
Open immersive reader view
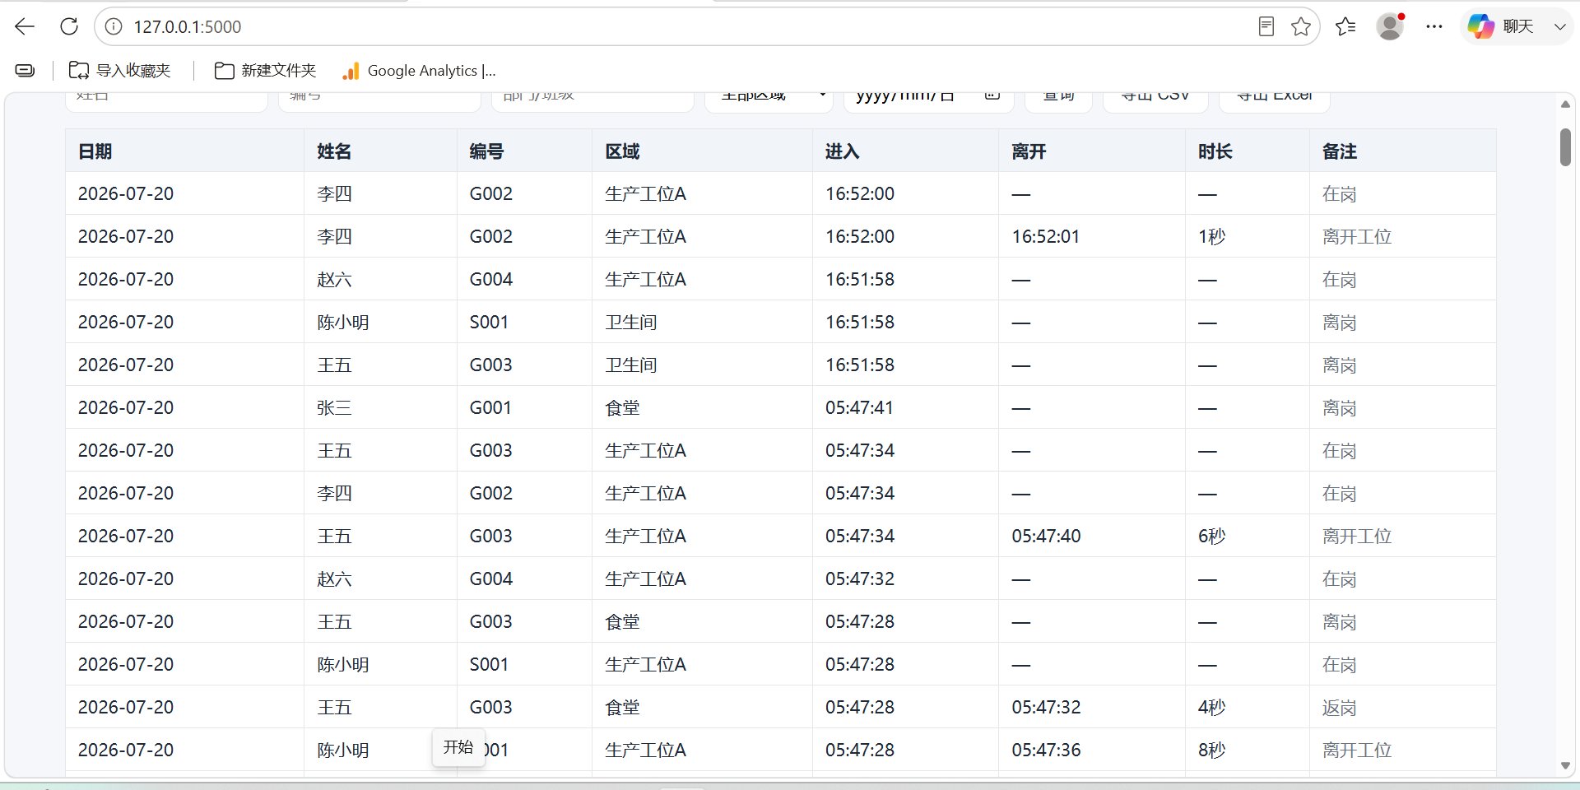(x=1266, y=26)
